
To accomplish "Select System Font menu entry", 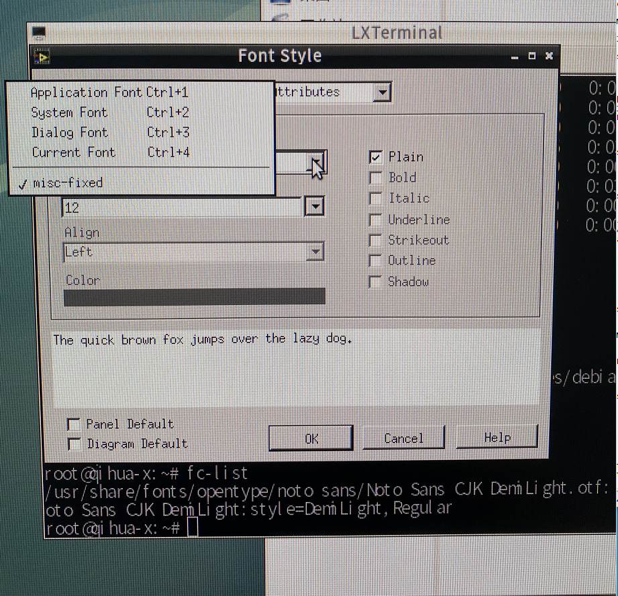I will [141, 113].
